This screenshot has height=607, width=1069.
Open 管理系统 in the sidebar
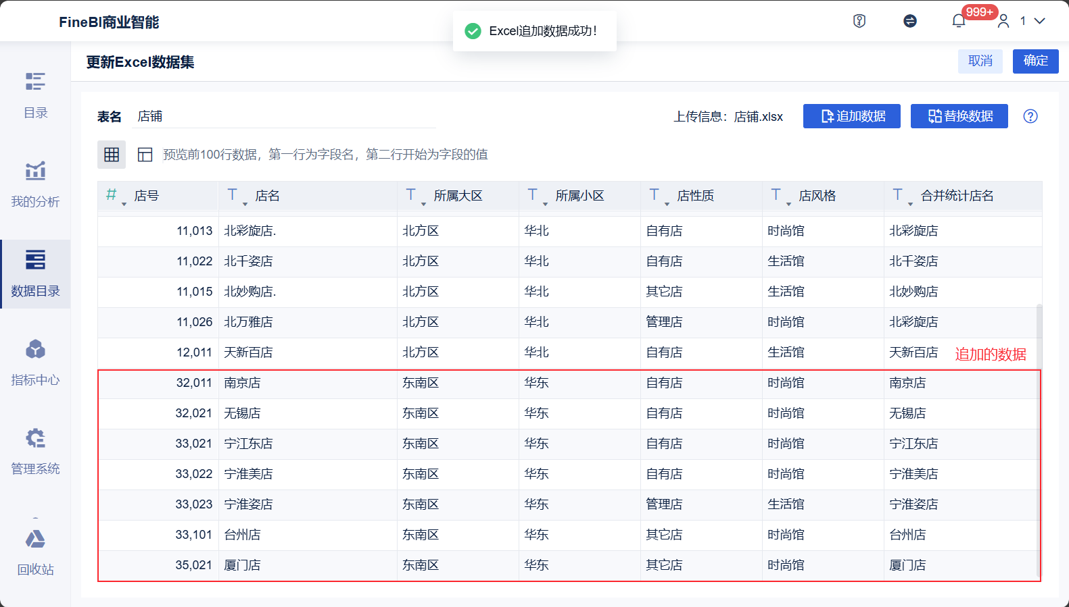35,451
